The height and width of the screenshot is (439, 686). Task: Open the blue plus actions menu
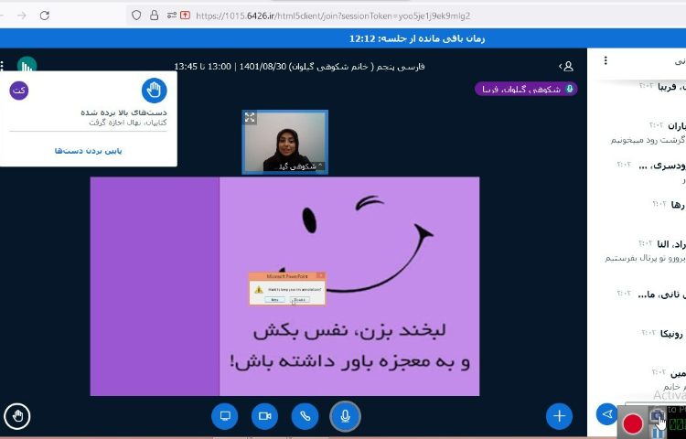(x=559, y=416)
